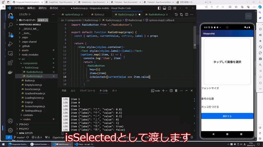
Task: Expand the __DELELE_ME__ folder
Action: coord(30,29)
